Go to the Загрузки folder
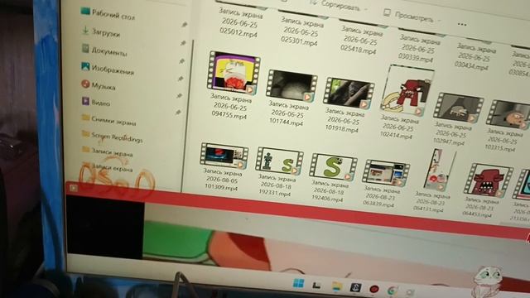 101,32
